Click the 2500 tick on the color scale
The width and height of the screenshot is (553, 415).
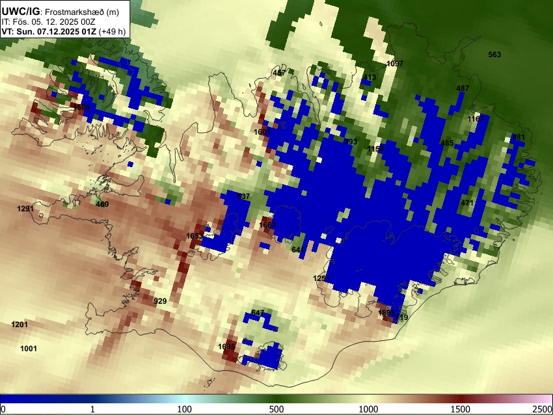point(543,409)
